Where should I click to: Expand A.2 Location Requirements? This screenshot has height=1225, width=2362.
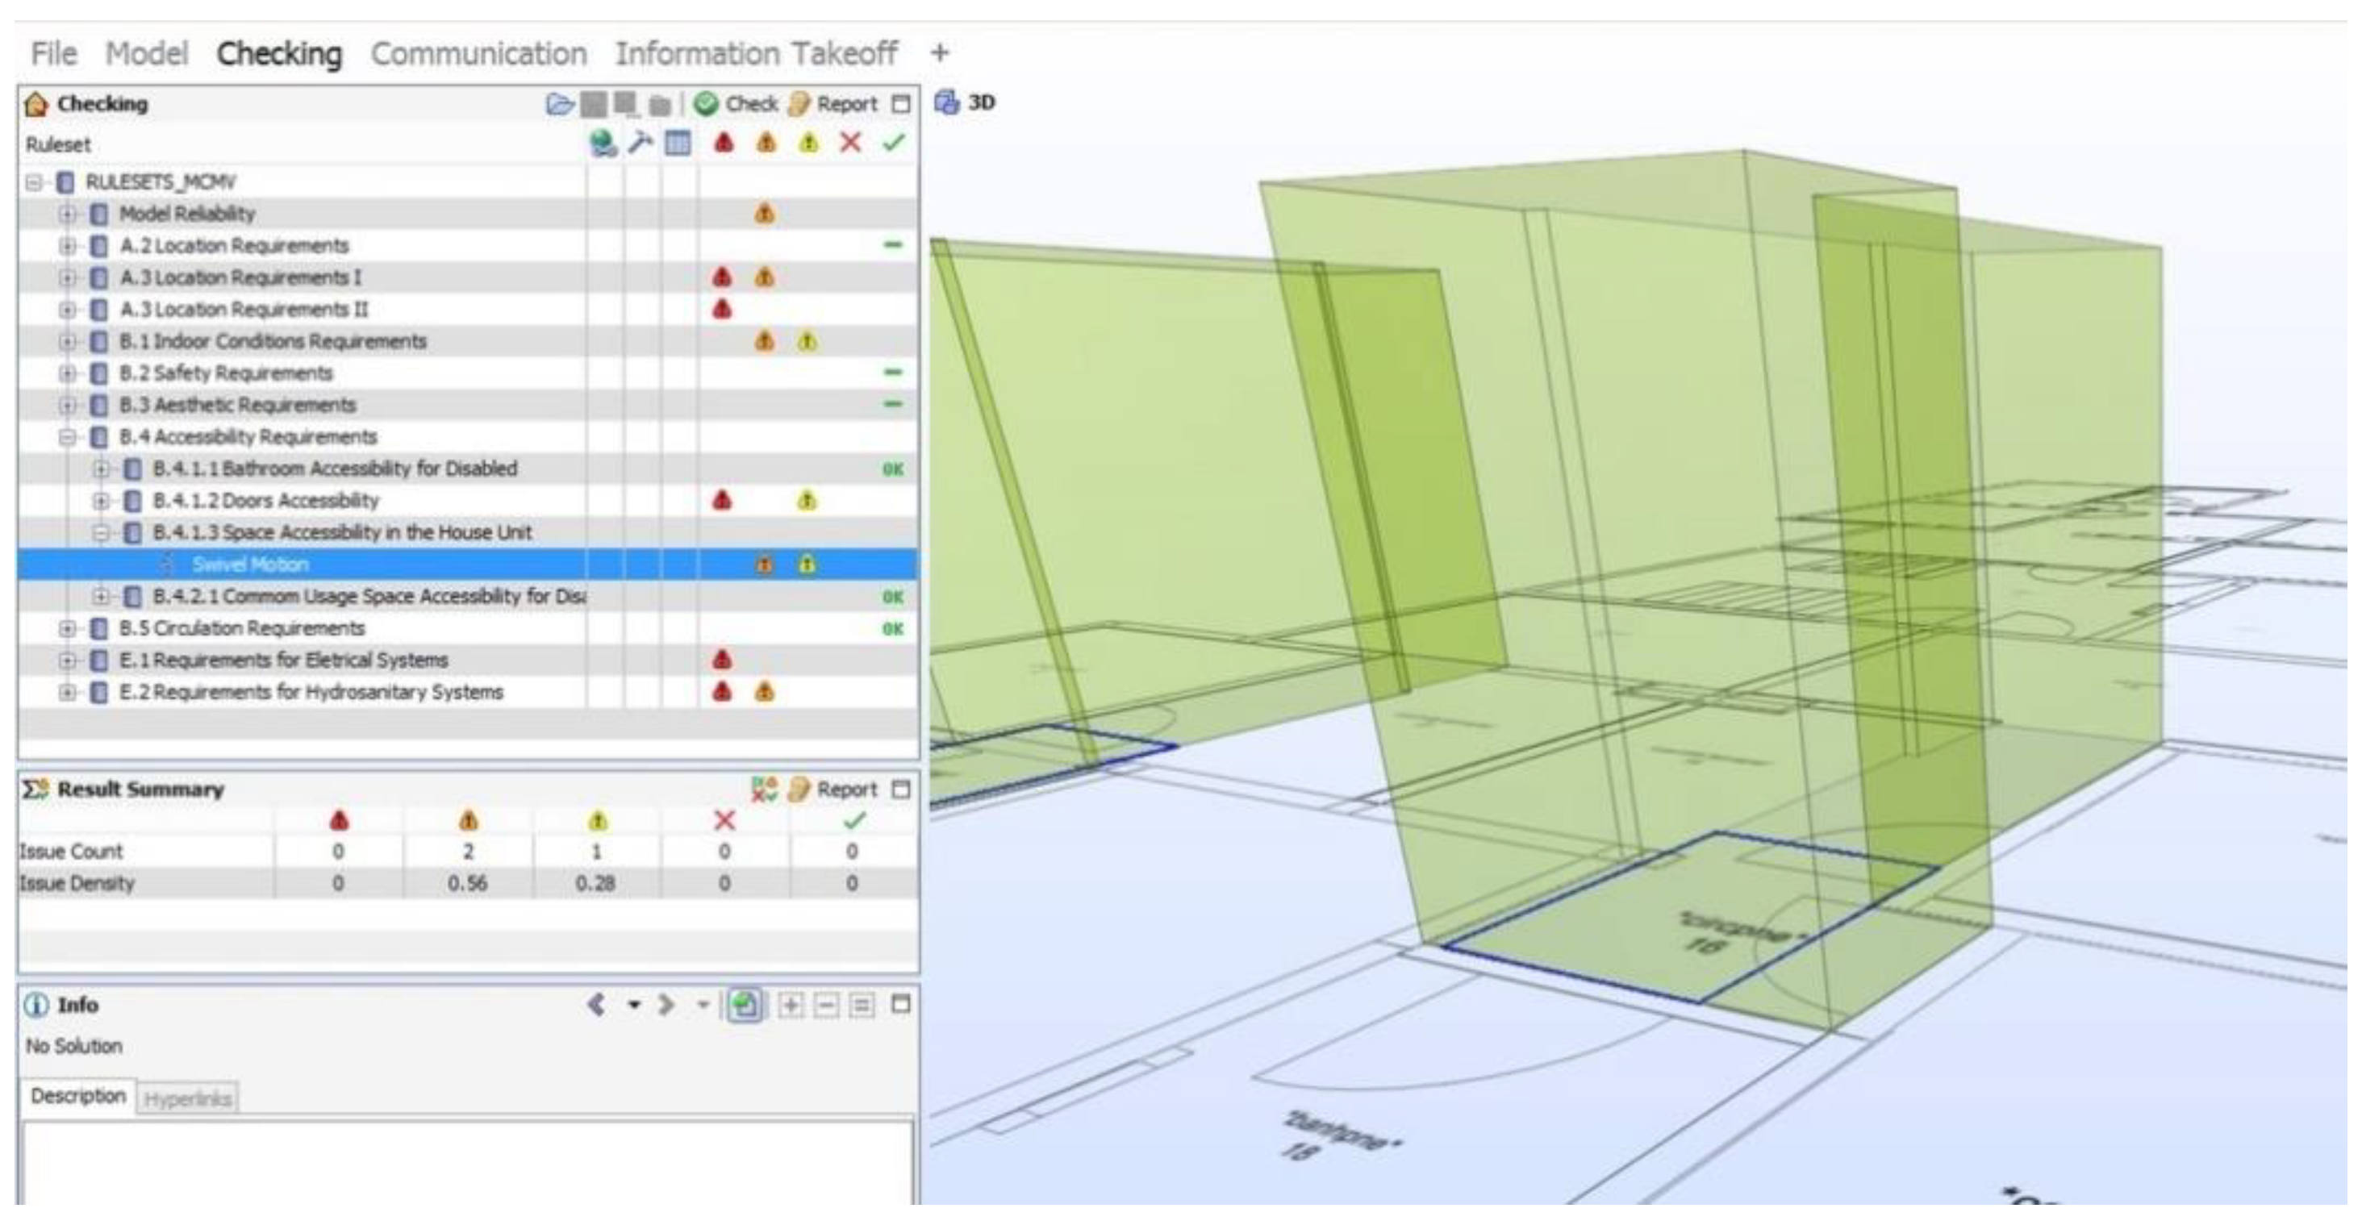[67, 246]
